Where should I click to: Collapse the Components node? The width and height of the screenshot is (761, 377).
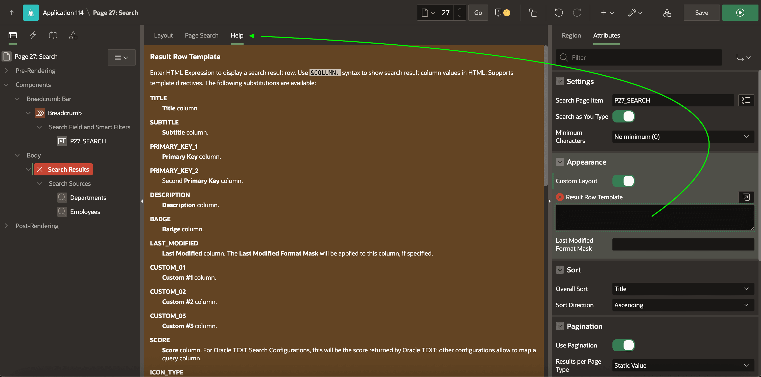[6, 85]
